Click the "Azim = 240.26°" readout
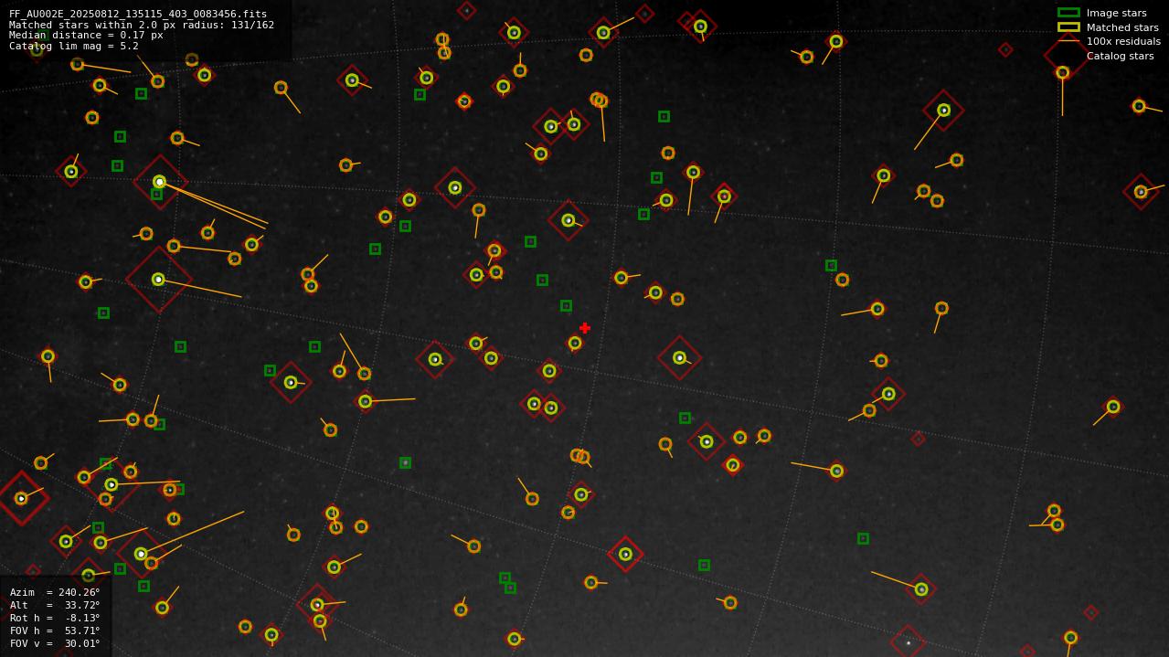This screenshot has height=657, width=1169. pos(55,592)
